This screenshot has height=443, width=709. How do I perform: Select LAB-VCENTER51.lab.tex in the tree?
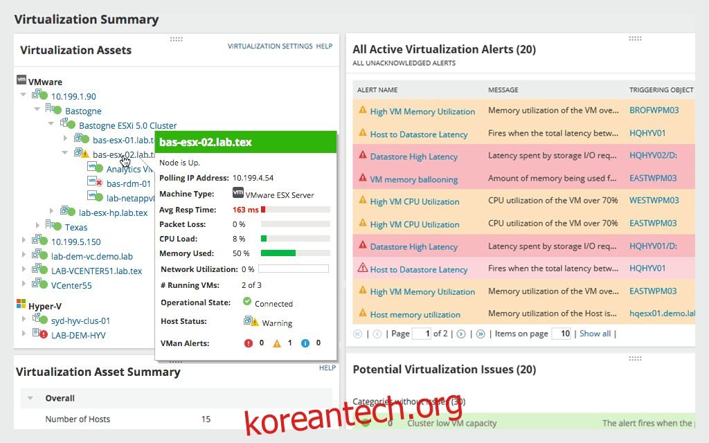point(96,271)
